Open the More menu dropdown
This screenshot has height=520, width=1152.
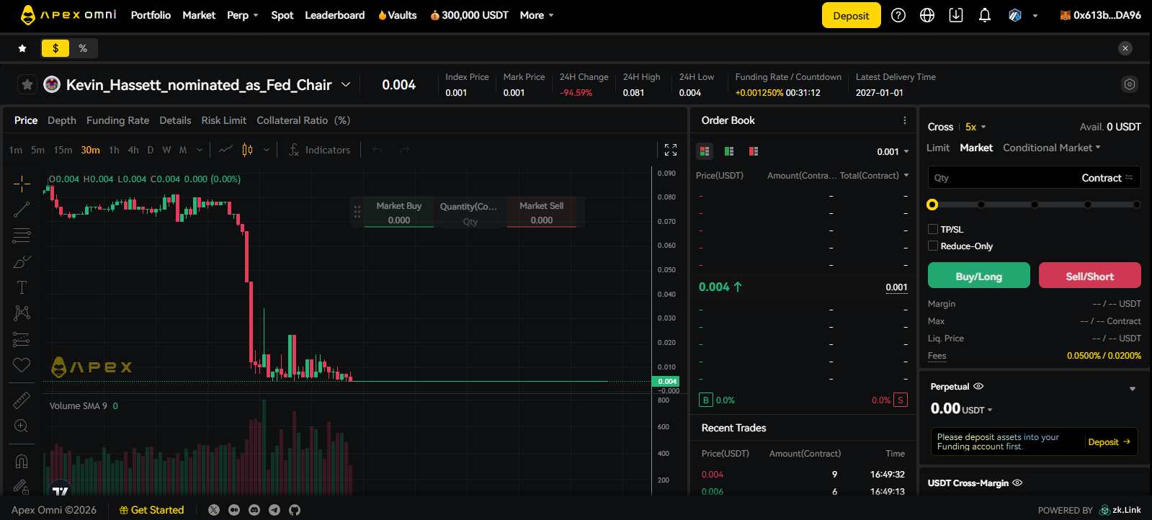point(537,15)
